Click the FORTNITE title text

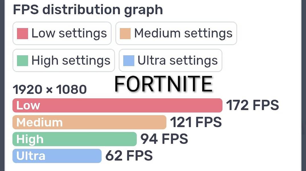[x=164, y=84]
